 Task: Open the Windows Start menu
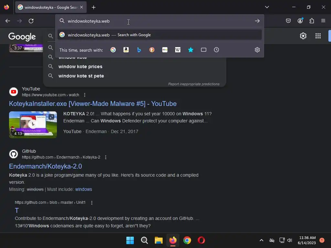click(130, 240)
